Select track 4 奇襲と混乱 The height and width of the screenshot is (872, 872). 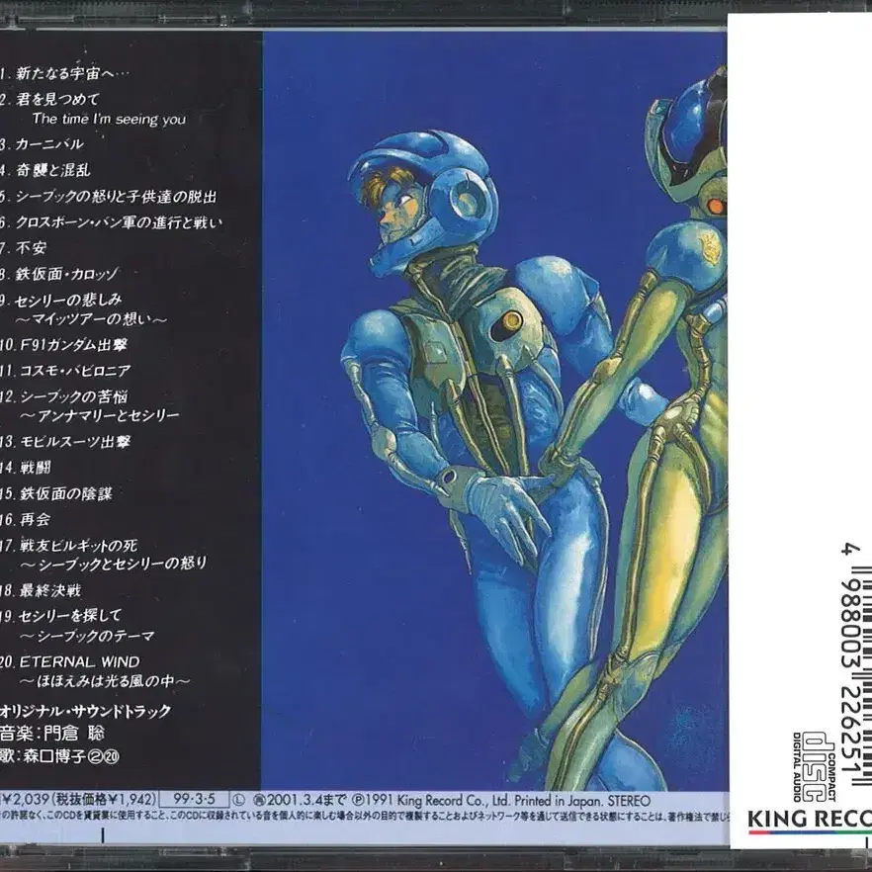(45, 170)
